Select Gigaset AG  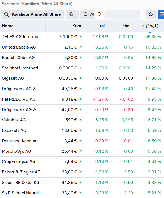point(13,78)
